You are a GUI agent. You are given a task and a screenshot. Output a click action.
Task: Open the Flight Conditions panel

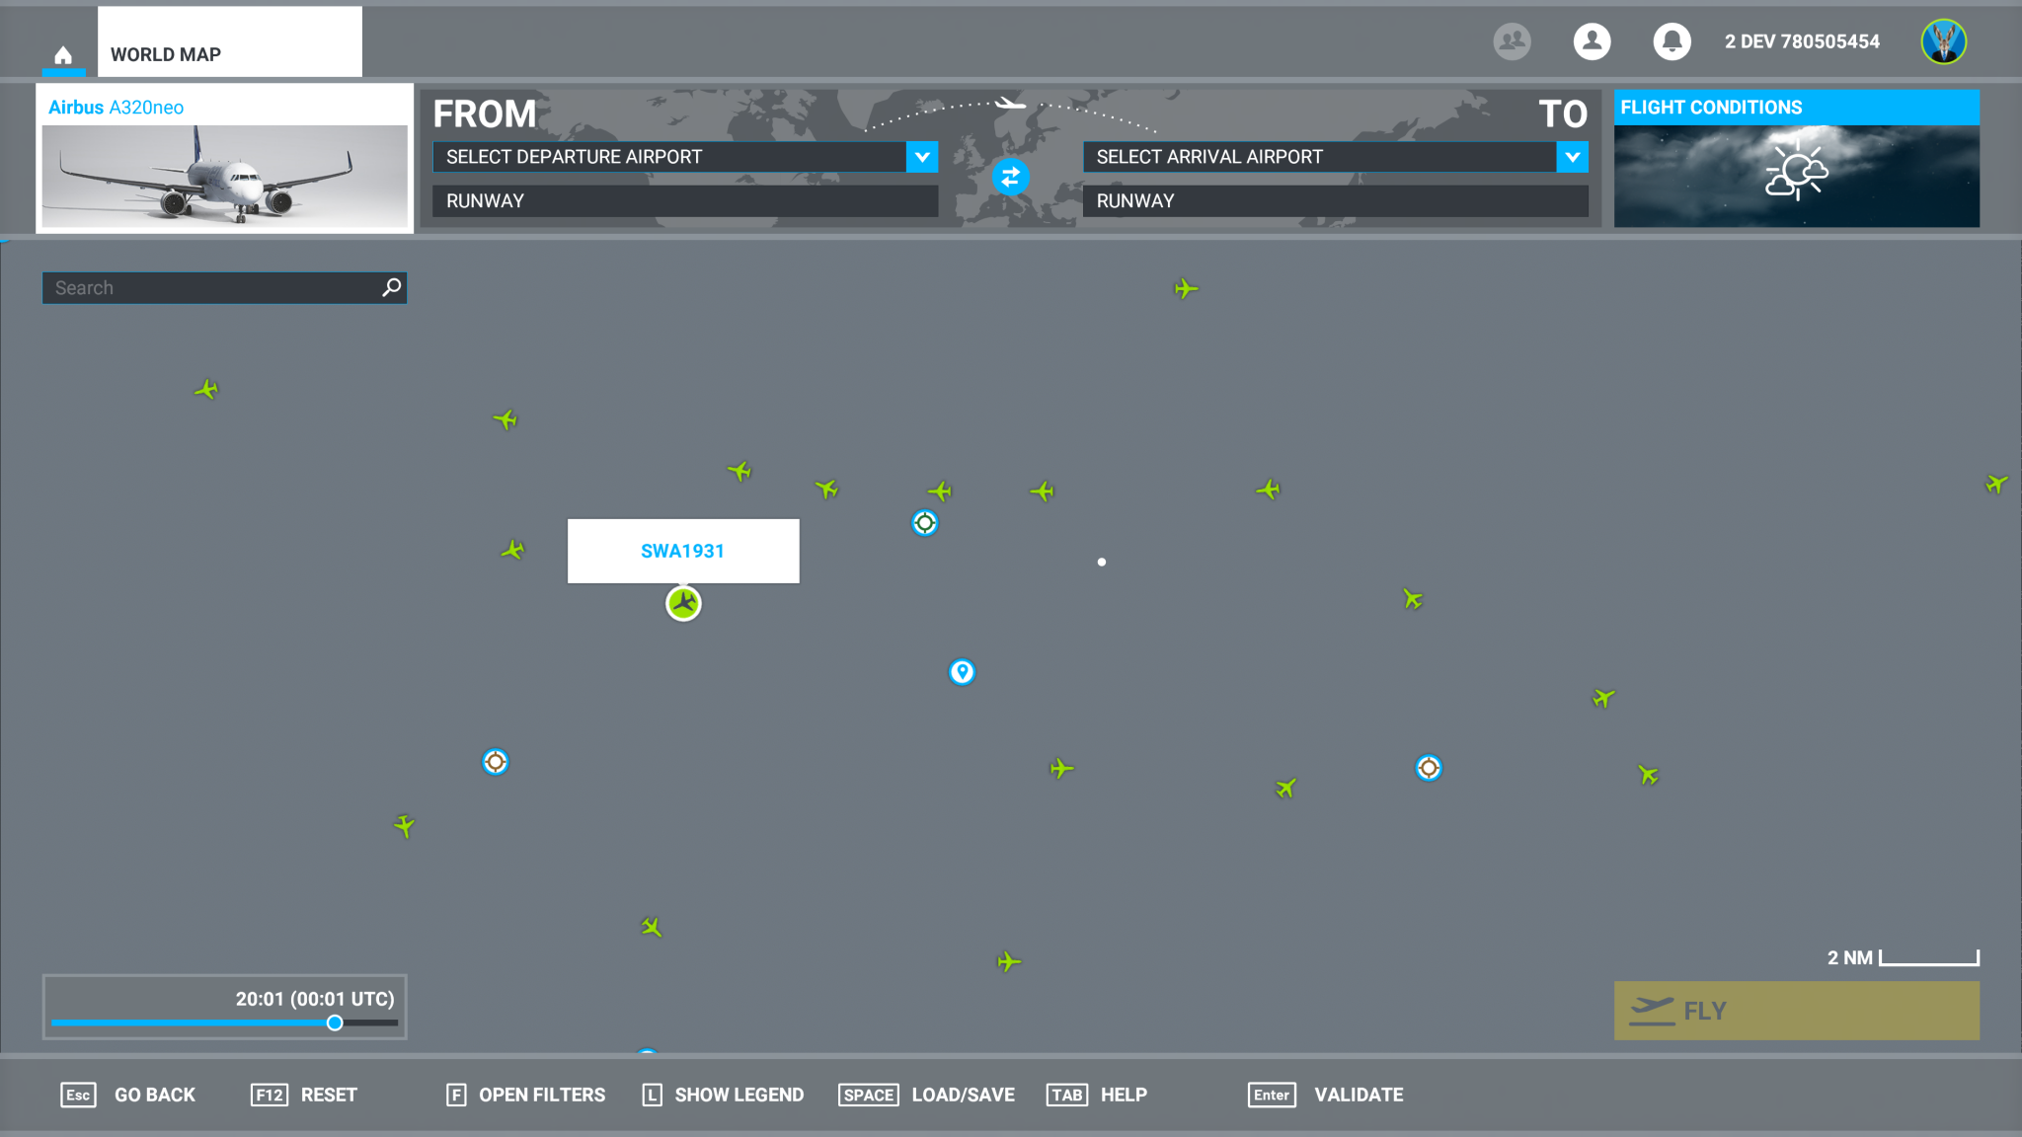point(1796,160)
